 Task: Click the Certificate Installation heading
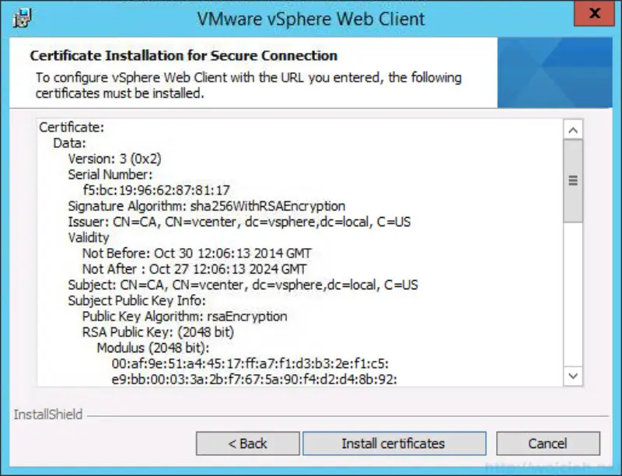183,55
